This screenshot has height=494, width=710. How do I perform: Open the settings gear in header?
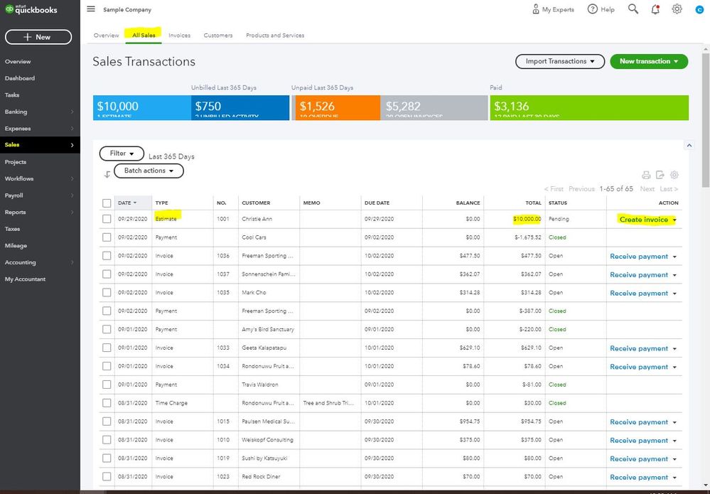677,9
